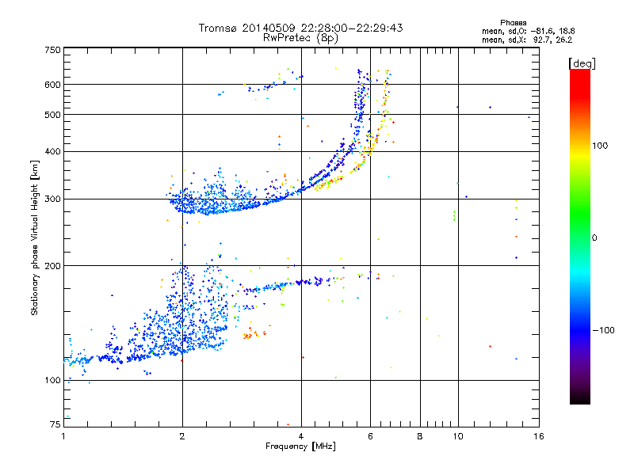Click the x-axis tick label "6"

click(370, 436)
